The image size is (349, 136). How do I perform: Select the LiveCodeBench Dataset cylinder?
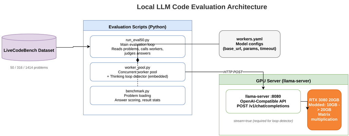tap(29, 47)
